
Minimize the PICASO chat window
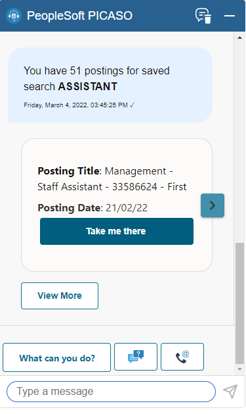point(230,16)
